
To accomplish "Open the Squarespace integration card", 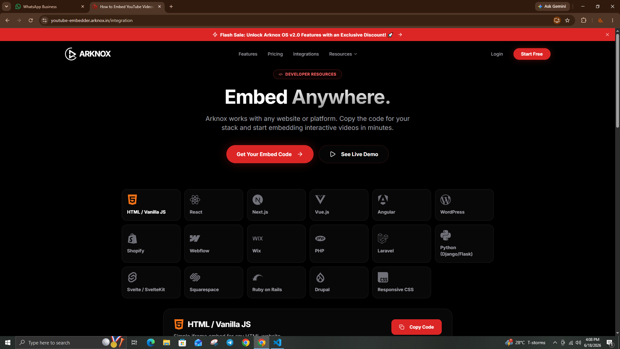I will pos(213,282).
